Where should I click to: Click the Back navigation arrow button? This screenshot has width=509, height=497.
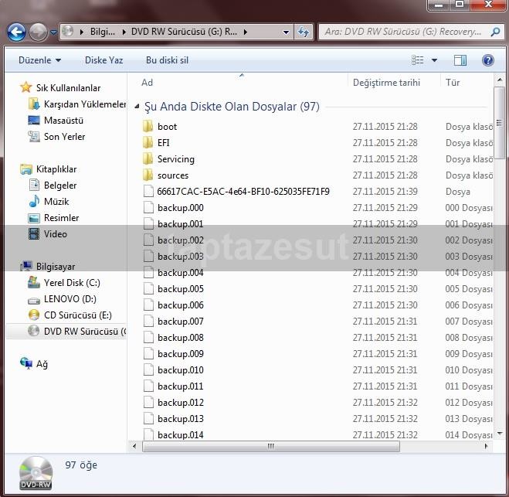(16, 32)
